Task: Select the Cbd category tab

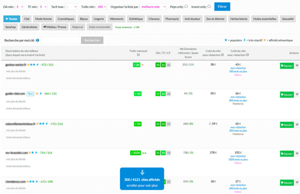Action: coord(27,19)
